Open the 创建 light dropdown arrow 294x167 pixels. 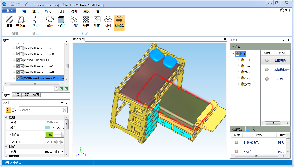[35, 29]
